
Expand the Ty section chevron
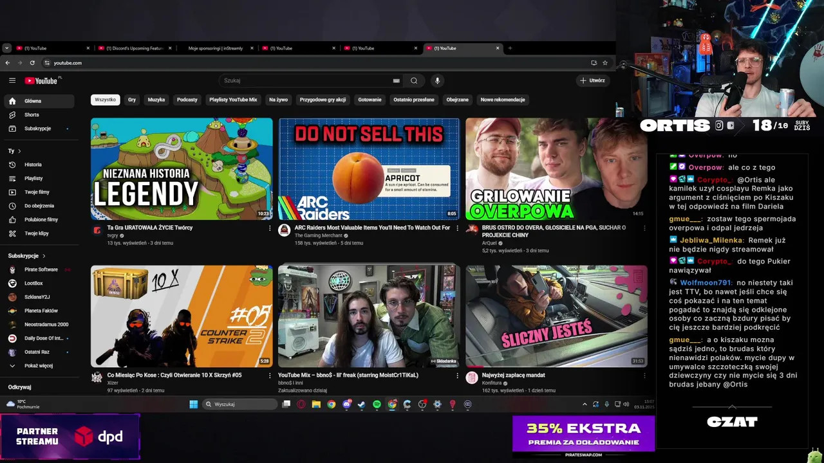tap(19, 151)
